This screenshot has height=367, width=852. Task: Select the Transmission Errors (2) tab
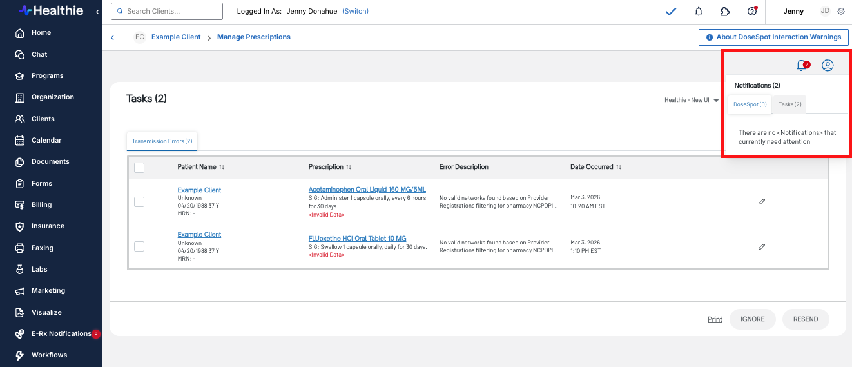pos(162,141)
